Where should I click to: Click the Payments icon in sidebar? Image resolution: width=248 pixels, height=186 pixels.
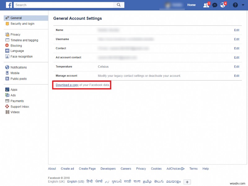[x=7, y=101]
